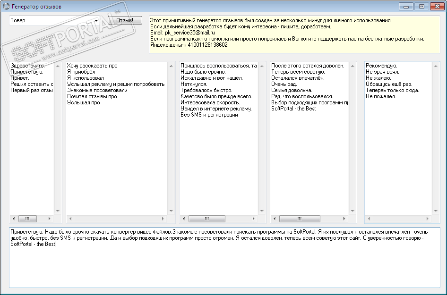447x295 pixels.
Task: Choose 'SoftPortal - the Best' in the list
Action: point(293,109)
